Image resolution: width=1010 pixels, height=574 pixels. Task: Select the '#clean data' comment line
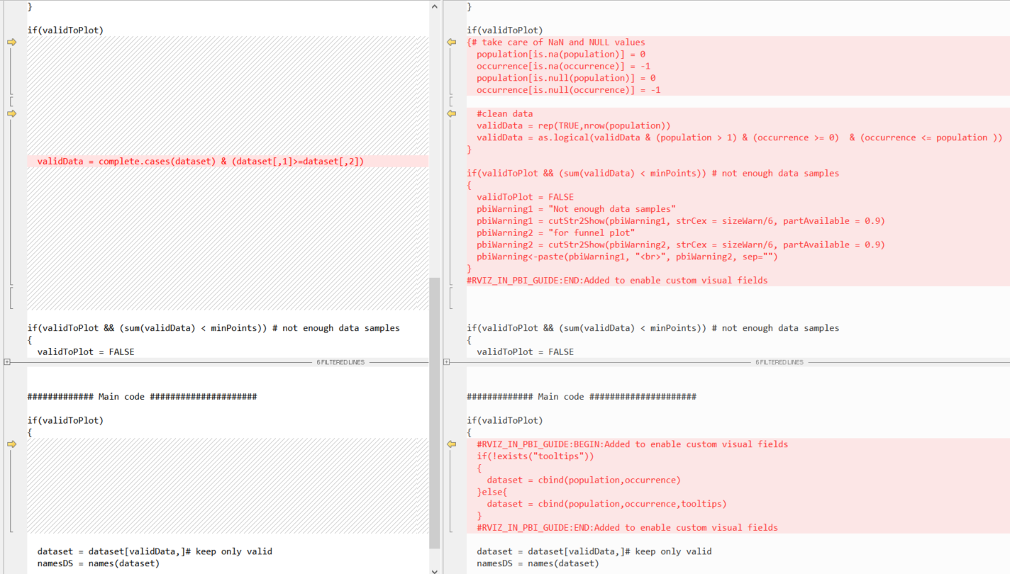click(504, 114)
